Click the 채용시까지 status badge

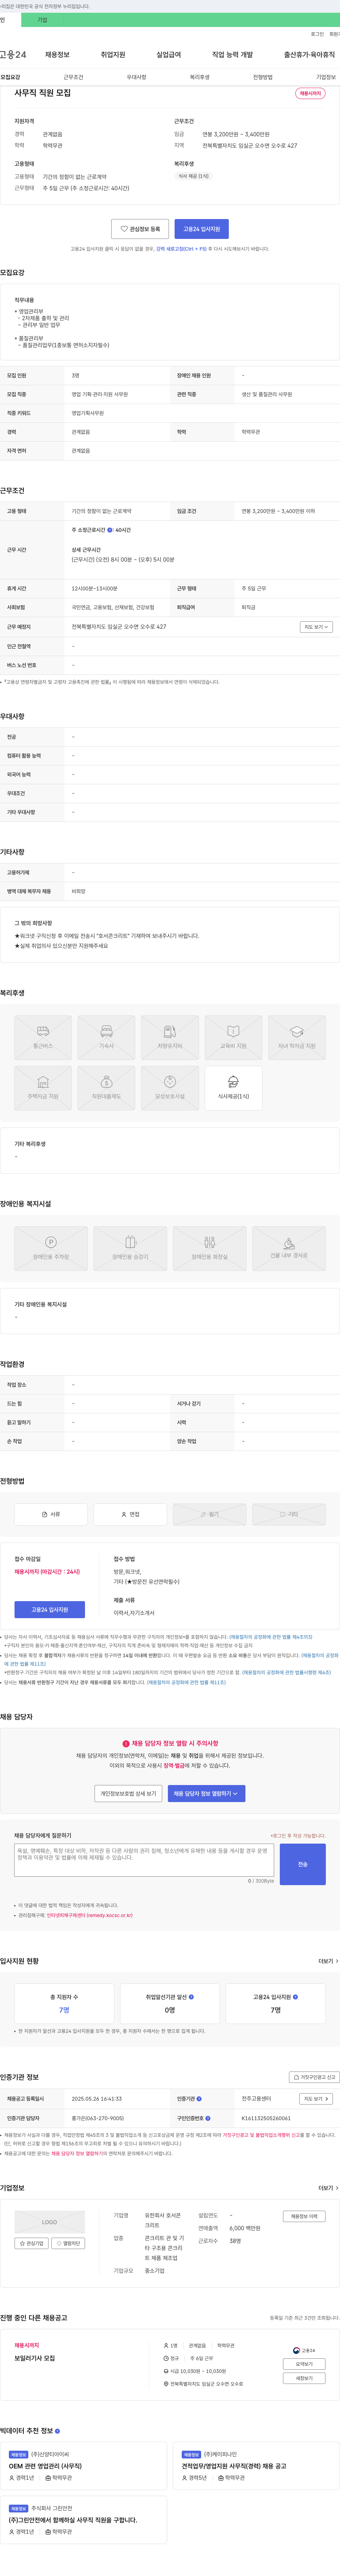[x=310, y=93]
